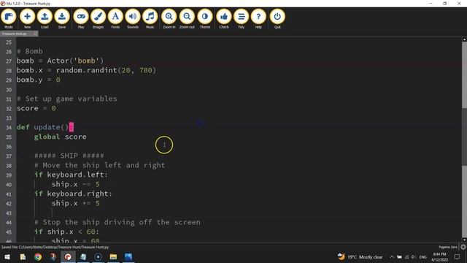The height and width of the screenshot is (263, 467).
Task: Close the Treasure Hunt.py tab
Action: pos(35,34)
